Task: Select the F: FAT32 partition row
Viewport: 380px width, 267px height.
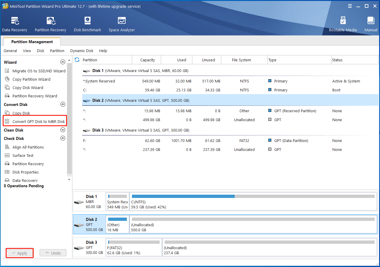Action: 230,140
